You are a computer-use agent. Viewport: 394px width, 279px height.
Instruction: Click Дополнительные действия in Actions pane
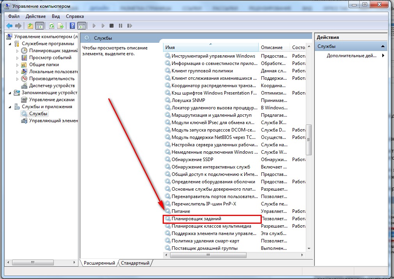pos(351,56)
